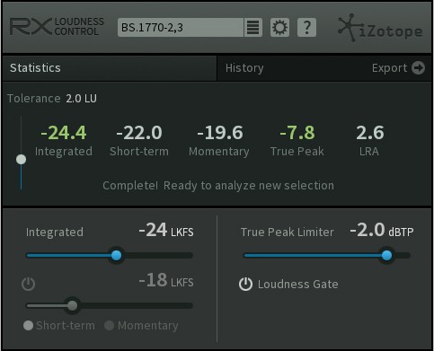Screen dimensions: 434x351
Task: Click the -24 LKFS integrated target value
Action: click(166, 231)
